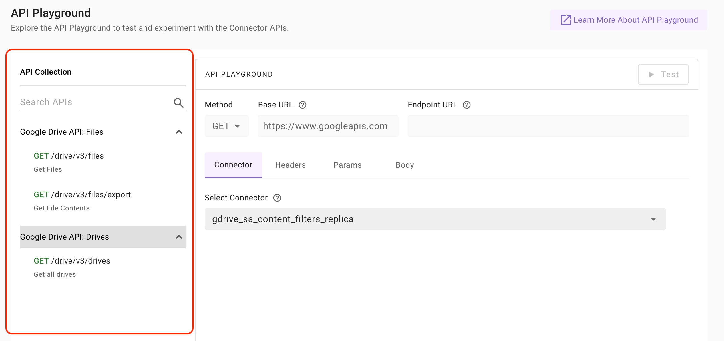This screenshot has height=341, width=724.
Task: Collapse Google Drive API: Files section
Action: [179, 132]
